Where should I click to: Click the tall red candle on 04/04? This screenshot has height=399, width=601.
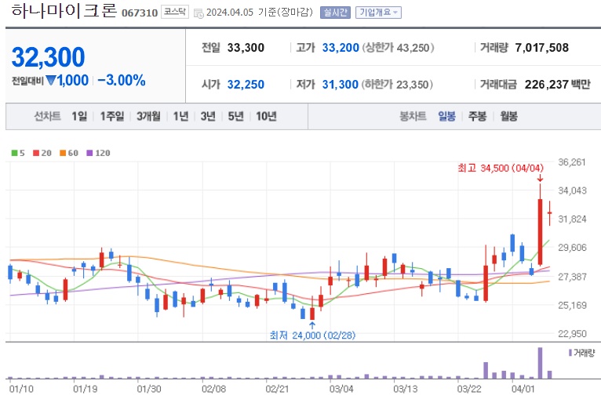click(540, 232)
